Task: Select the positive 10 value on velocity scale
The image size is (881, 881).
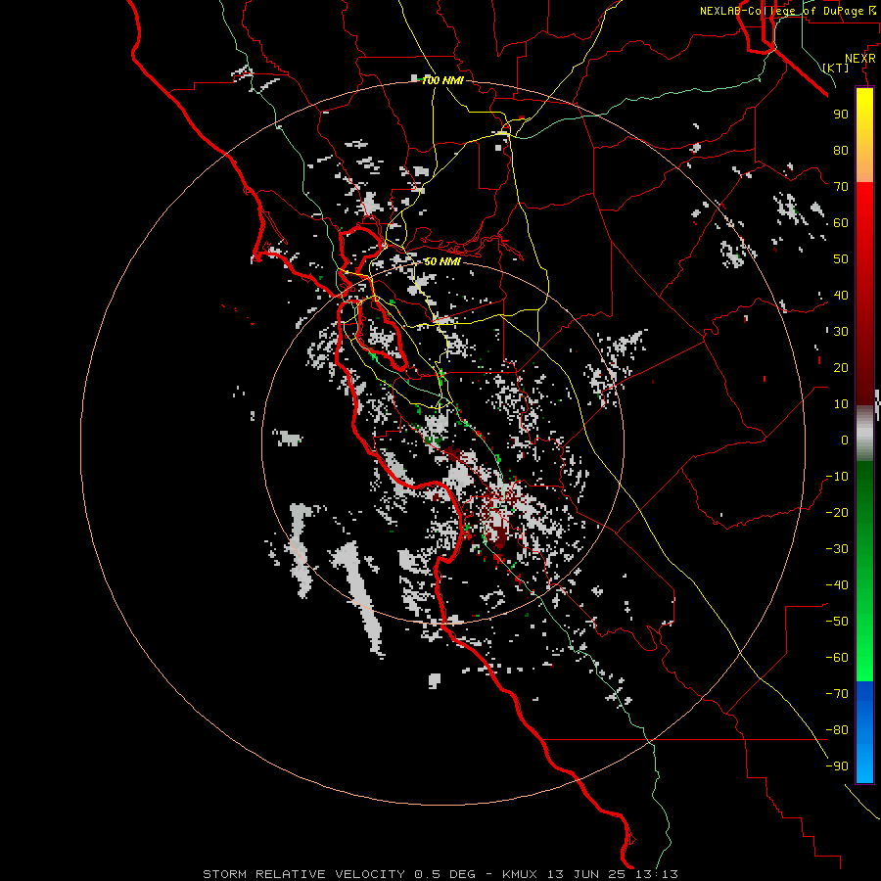Action: pos(841,404)
